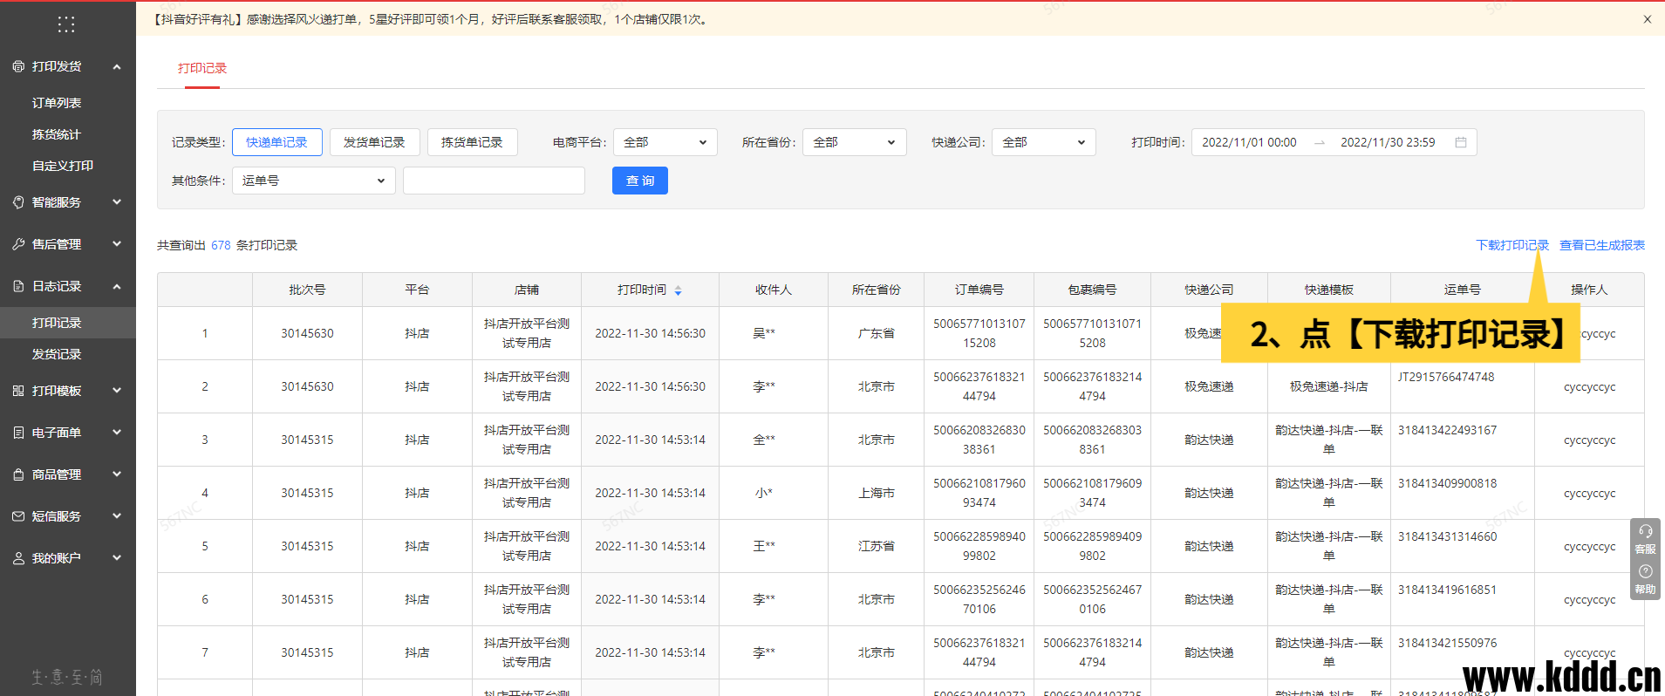The height and width of the screenshot is (696, 1665).
Task: Open the app grid menu icon
Action: (66, 24)
